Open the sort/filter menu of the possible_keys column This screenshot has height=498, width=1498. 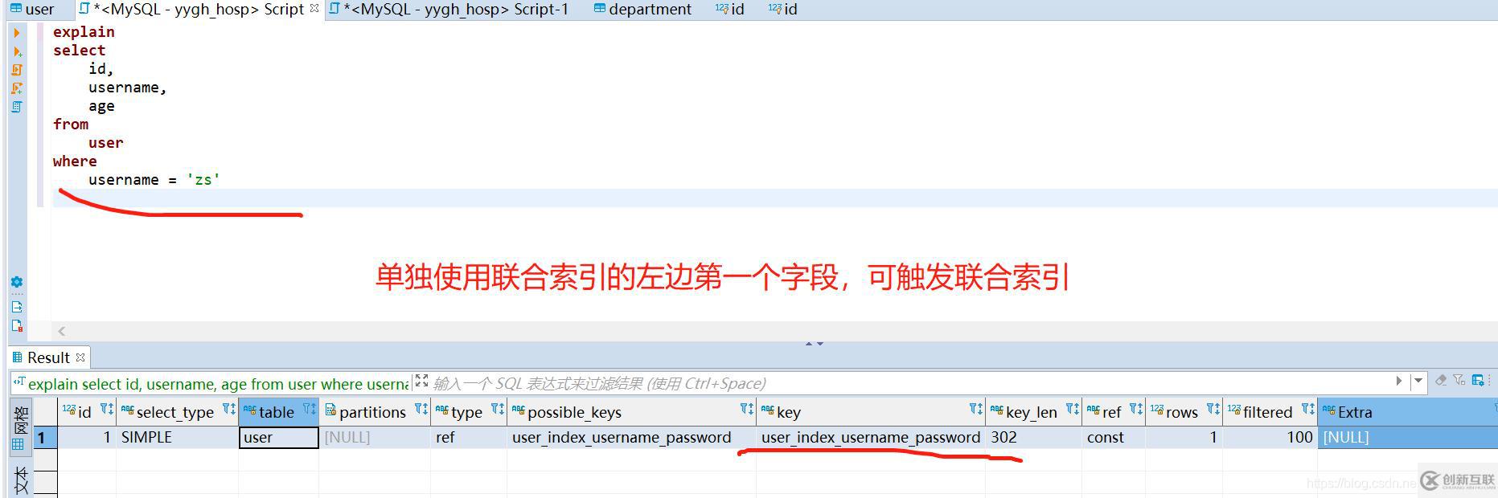click(747, 410)
